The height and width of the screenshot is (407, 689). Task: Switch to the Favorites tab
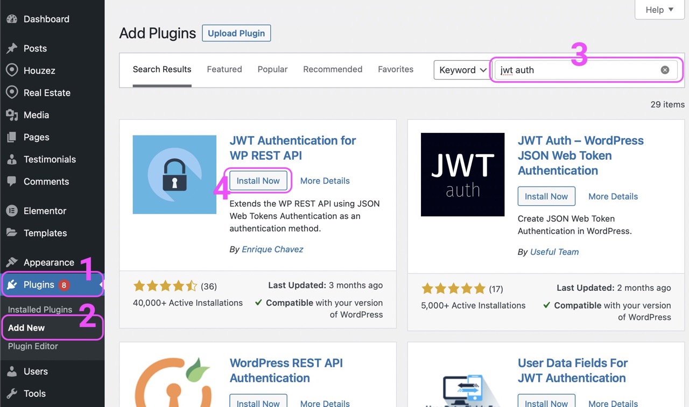(396, 69)
